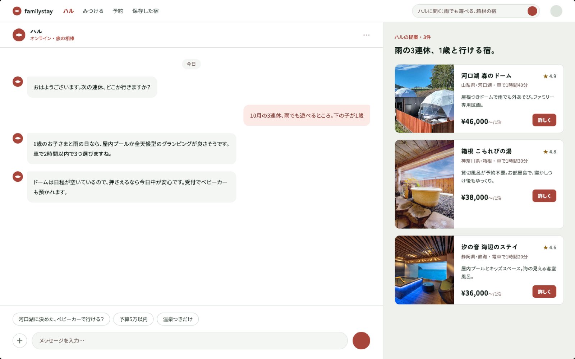Send the message with the red button
The height and width of the screenshot is (359, 575).
tap(361, 341)
